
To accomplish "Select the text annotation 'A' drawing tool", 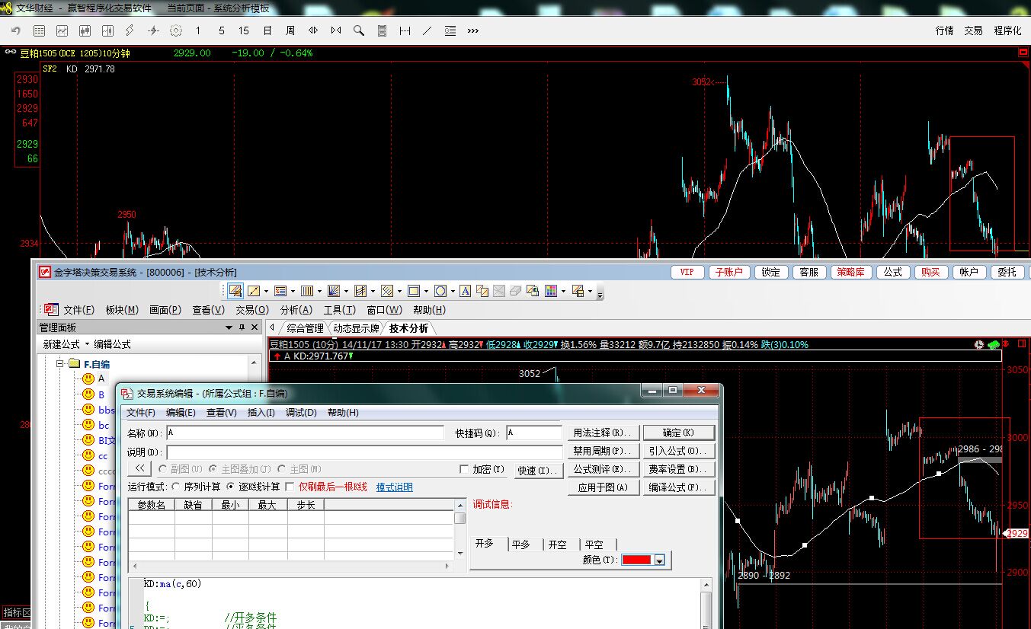I will [465, 291].
